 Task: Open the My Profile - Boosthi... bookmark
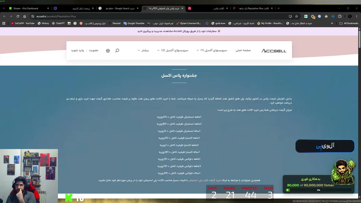(270, 23)
